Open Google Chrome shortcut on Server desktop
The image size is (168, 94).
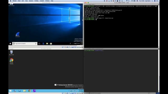click(x=12, y=61)
